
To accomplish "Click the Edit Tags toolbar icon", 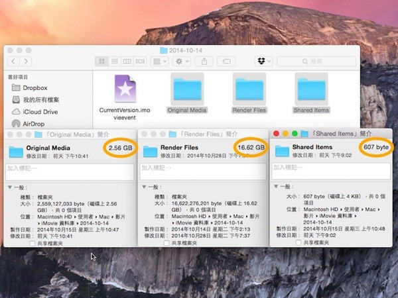I will point(226,61).
